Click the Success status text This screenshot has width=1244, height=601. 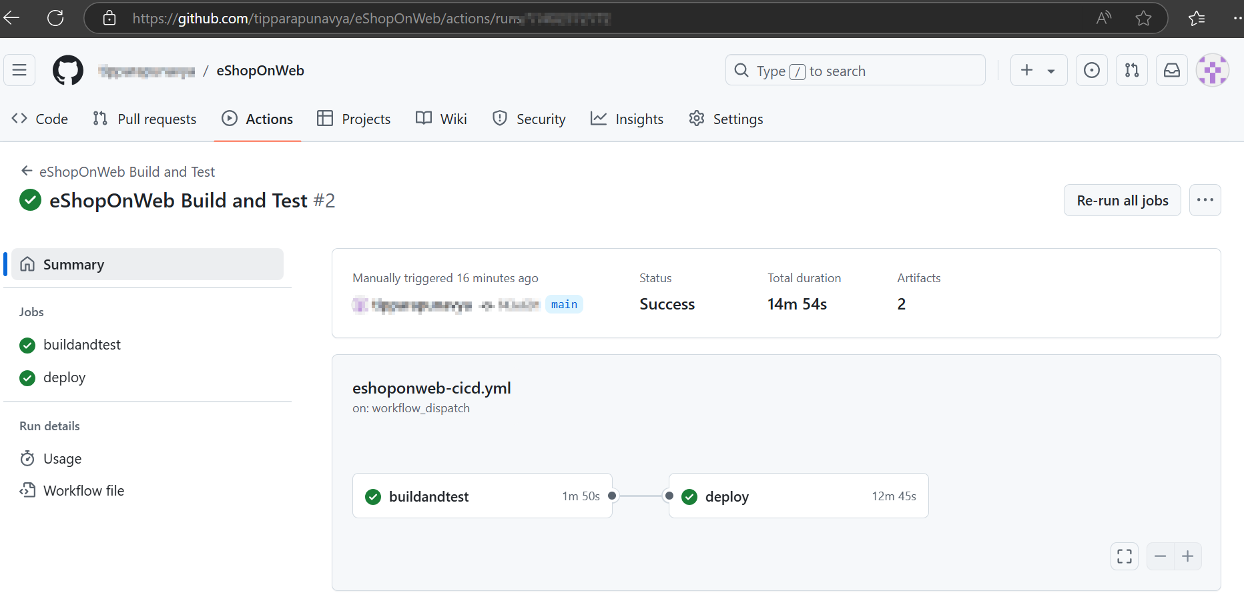click(667, 304)
